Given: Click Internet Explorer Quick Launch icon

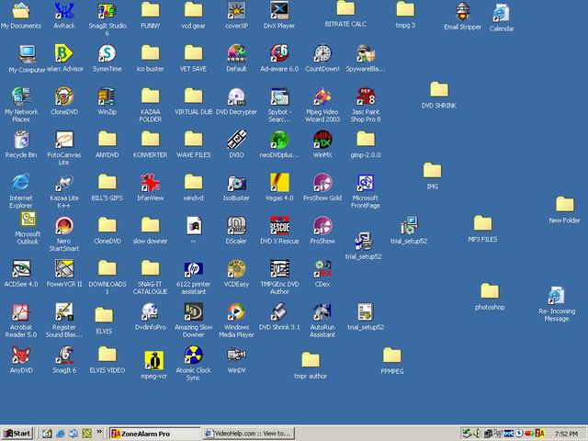Looking at the screenshot, I should 60,434.
